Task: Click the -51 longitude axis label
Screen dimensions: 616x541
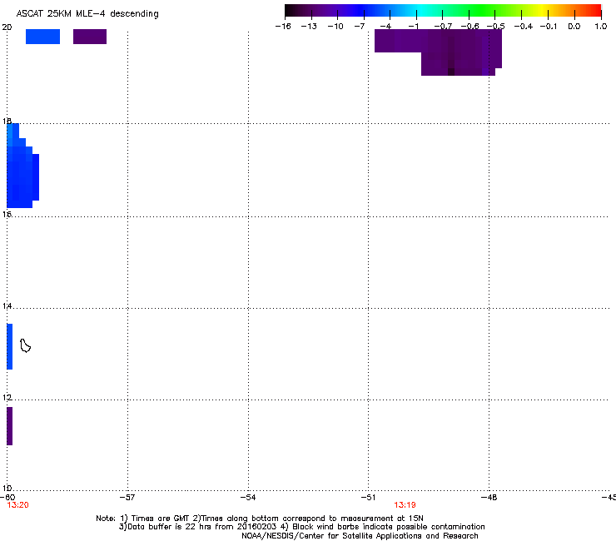Action: (368, 498)
